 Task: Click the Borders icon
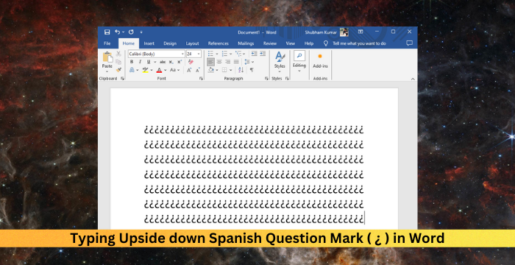(224, 70)
